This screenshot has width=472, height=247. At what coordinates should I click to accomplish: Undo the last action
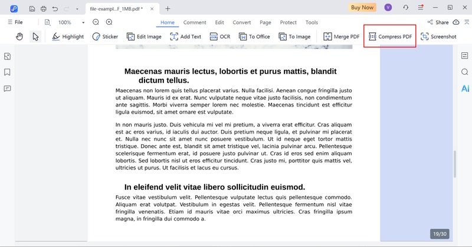[55, 9]
